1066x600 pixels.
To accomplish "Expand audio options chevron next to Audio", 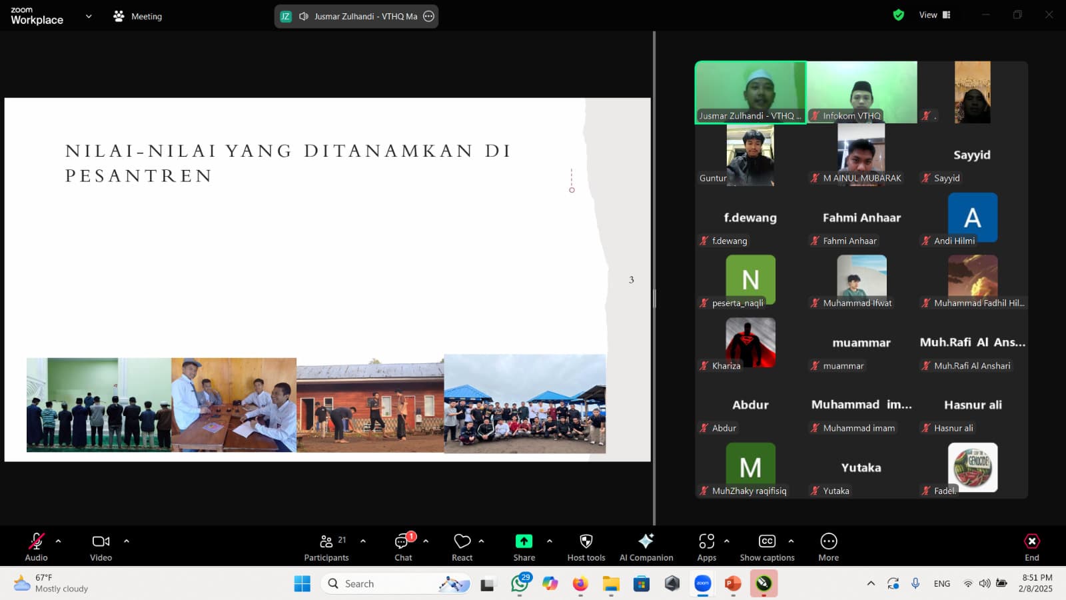I will [x=59, y=541].
